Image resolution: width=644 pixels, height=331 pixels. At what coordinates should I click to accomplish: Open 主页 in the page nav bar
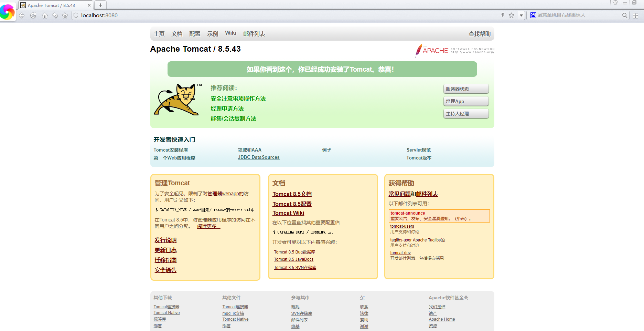(x=159, y=34)
